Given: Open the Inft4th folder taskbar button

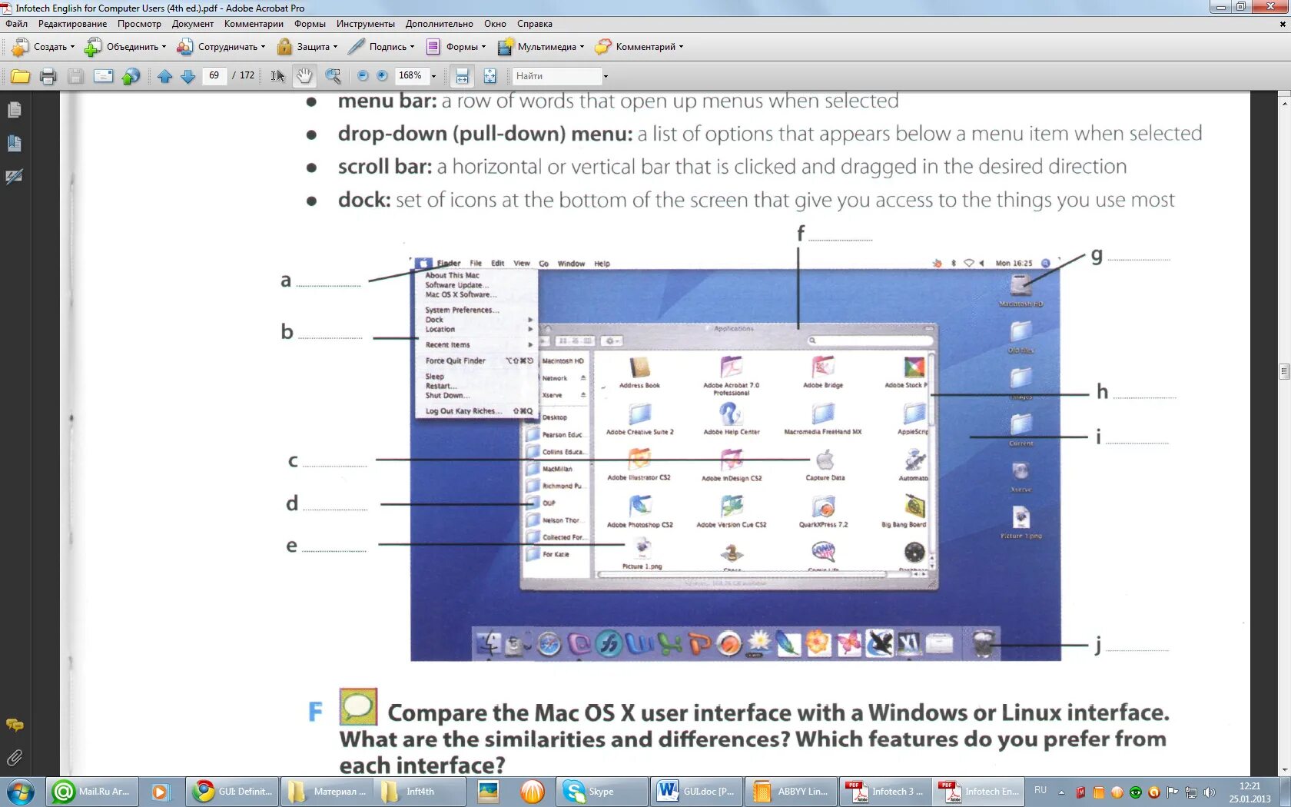Looking at the screenshot, I should click(420, 792).
